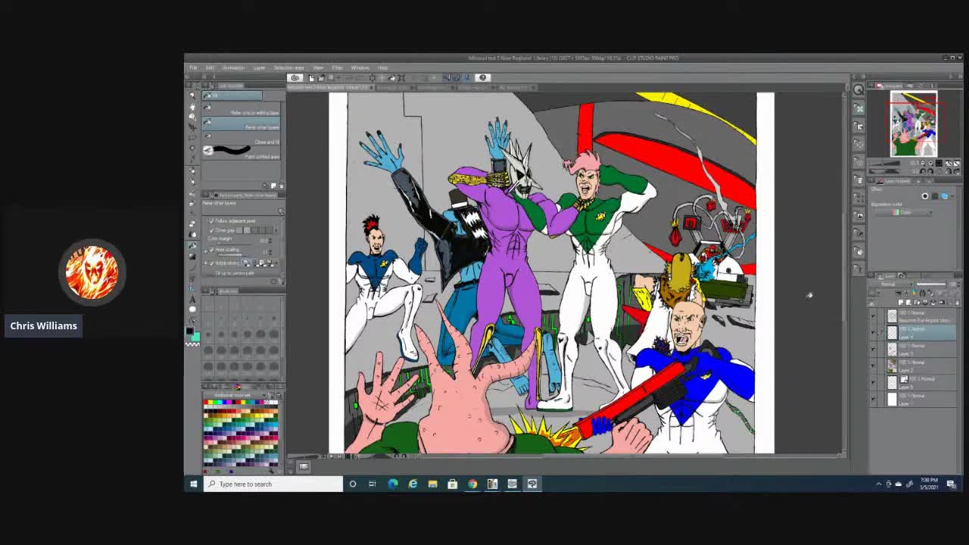Select the Zoom magnifier tool
This screenshot has width=969, height=545.
click(192, 95)
